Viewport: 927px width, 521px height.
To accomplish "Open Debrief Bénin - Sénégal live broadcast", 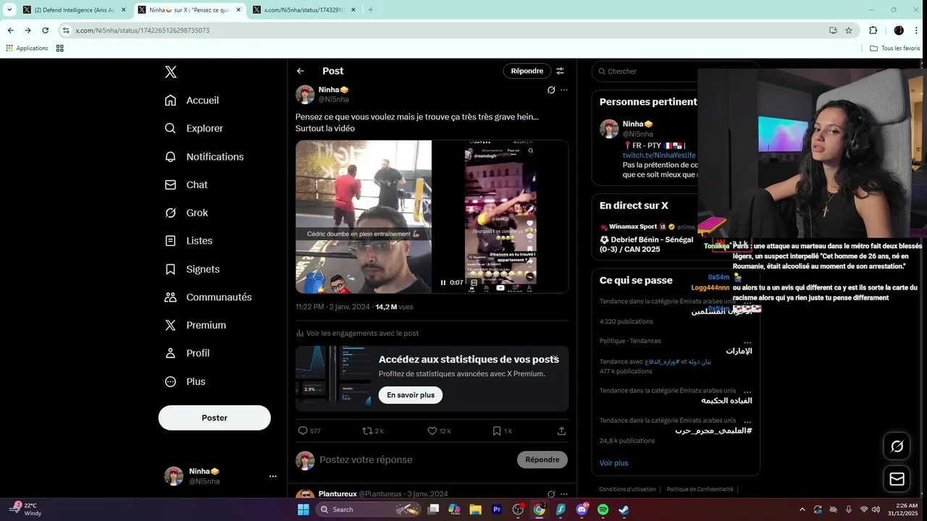I will click(x=646, y=245).
